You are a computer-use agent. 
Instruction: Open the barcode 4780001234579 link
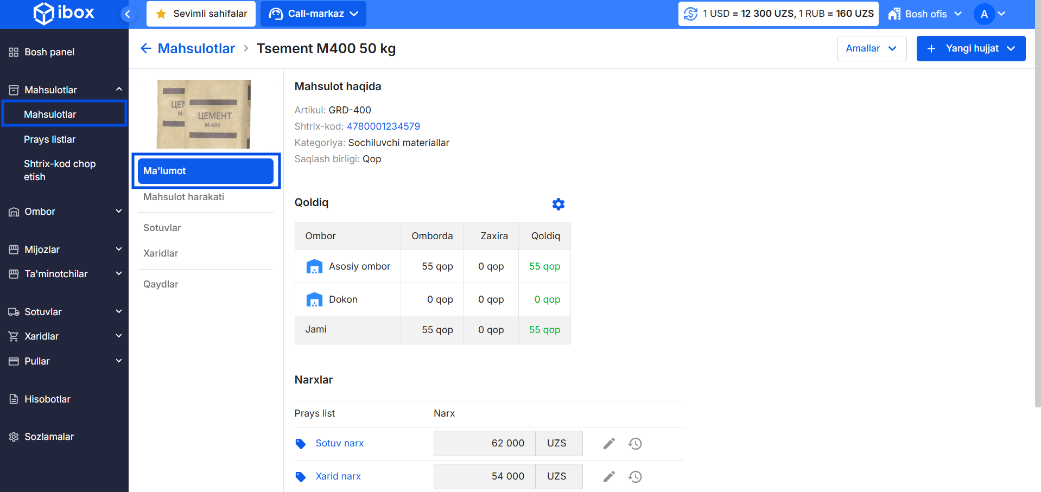pos(383,126)
